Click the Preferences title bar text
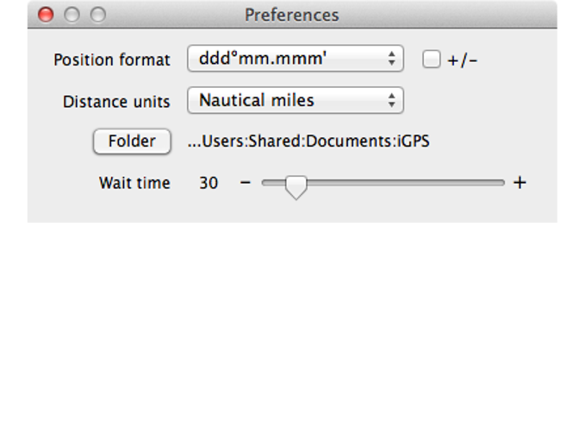The width and height of the screenshot is (586, 440). coord(291,15)
